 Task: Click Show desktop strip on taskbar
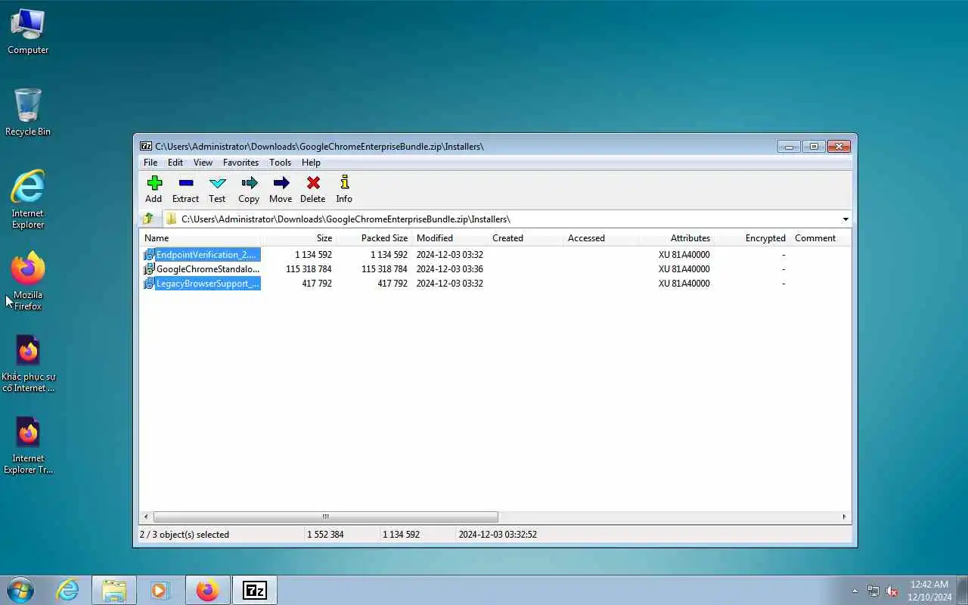click(962, 590)
